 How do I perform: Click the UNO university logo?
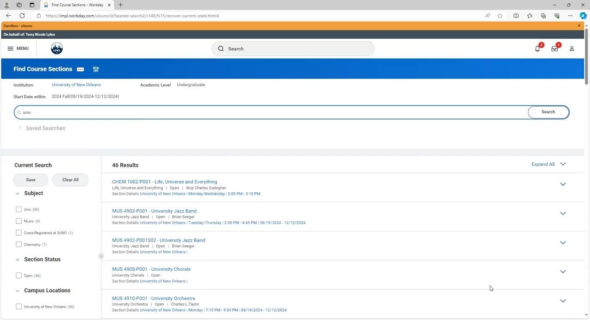pyautogui.click(x=57, y=48)
